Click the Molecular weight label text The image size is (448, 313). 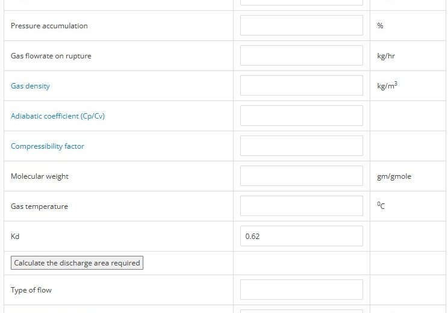39,176
